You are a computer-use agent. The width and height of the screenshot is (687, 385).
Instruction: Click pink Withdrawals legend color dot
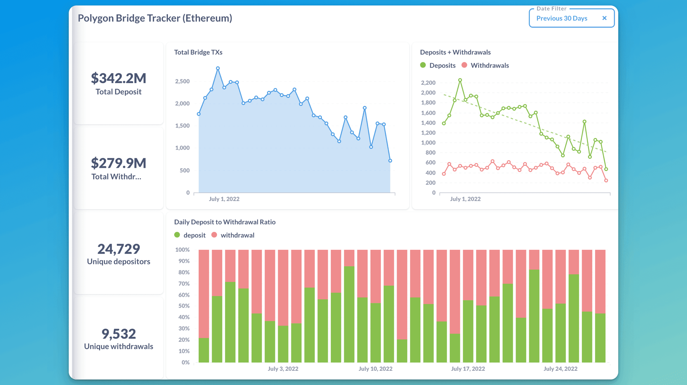[464, 65]
